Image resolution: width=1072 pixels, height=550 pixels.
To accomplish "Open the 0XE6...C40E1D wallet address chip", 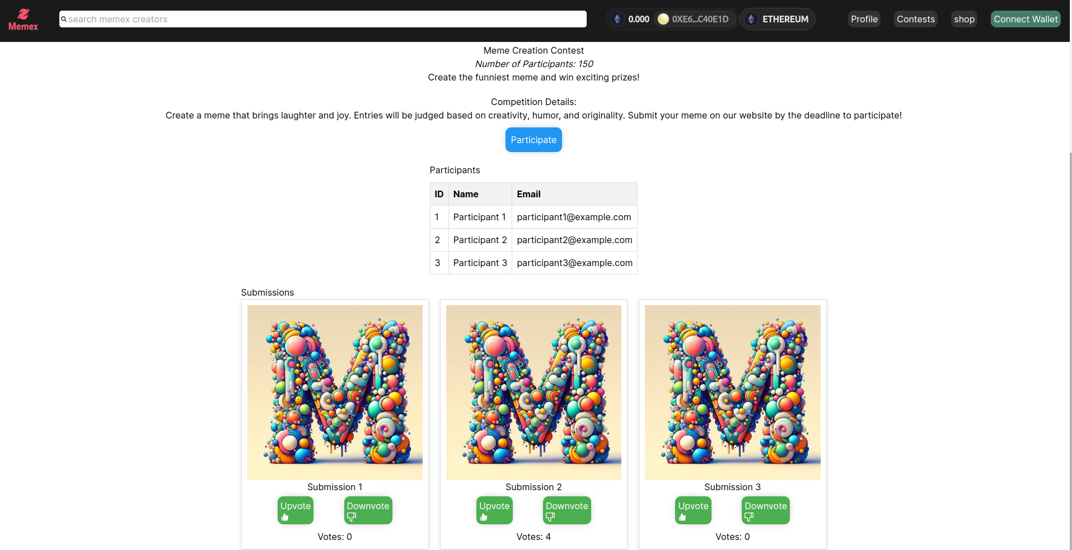I will [x=694, y=18].
